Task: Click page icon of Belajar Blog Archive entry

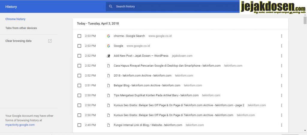Action: tap(109, 85)
